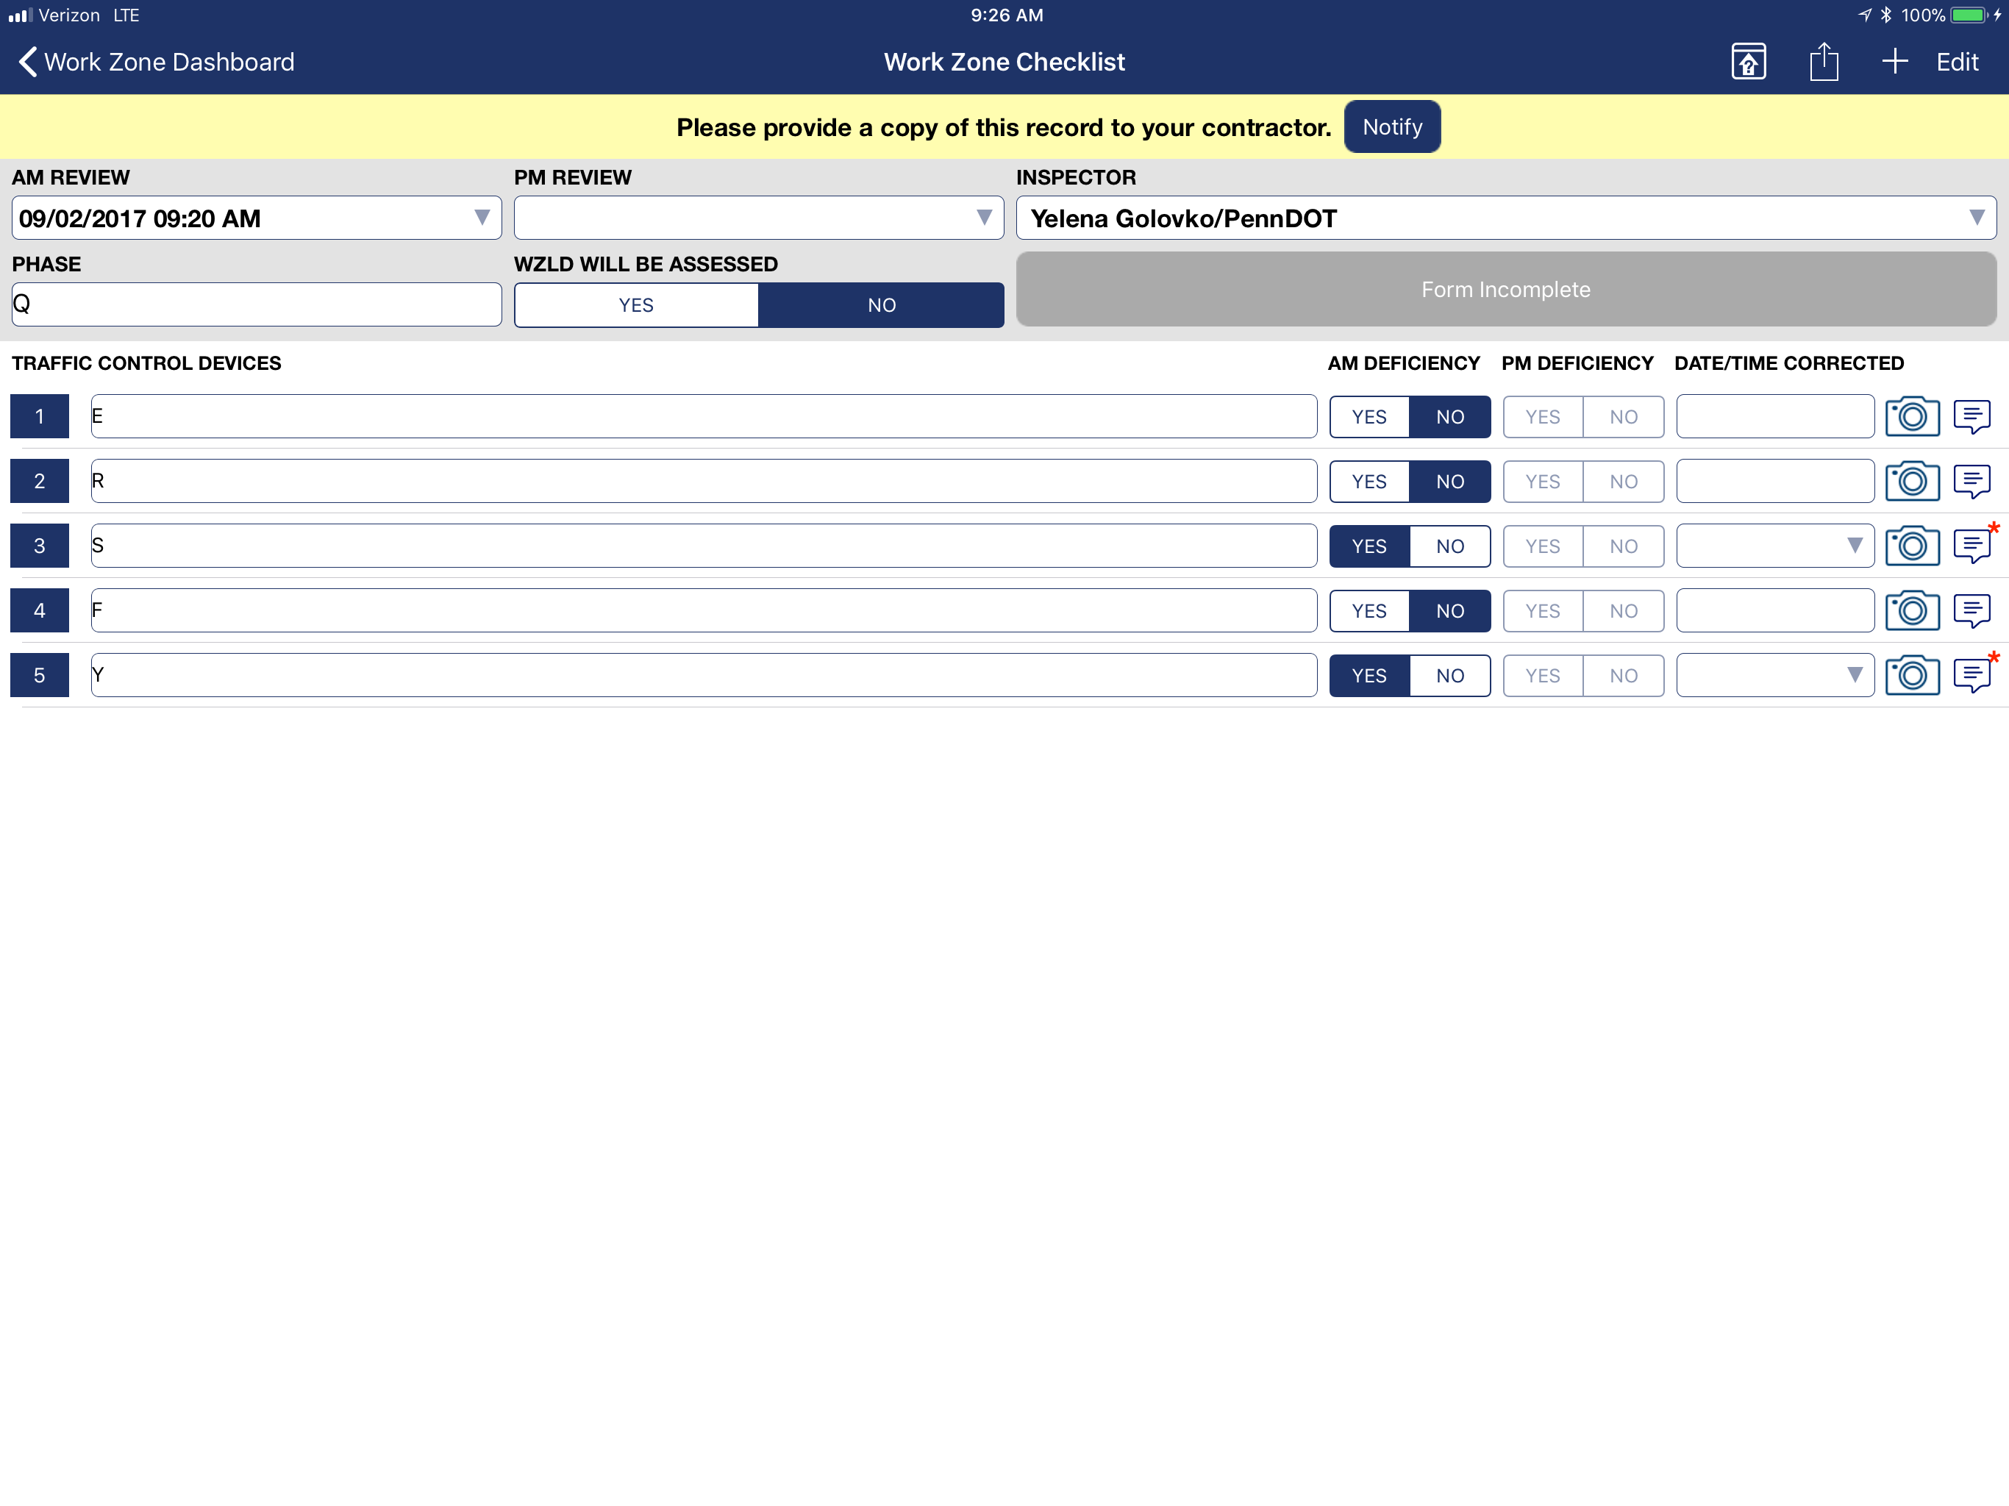Tap the home document icon in header
The width and height of the screenshot is (2009, 1506).
pyautogui.click(x=1747, y=62)
